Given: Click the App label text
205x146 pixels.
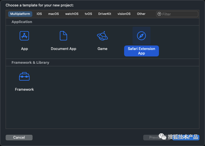Looking at the screenshot, I should coord(24,49).
